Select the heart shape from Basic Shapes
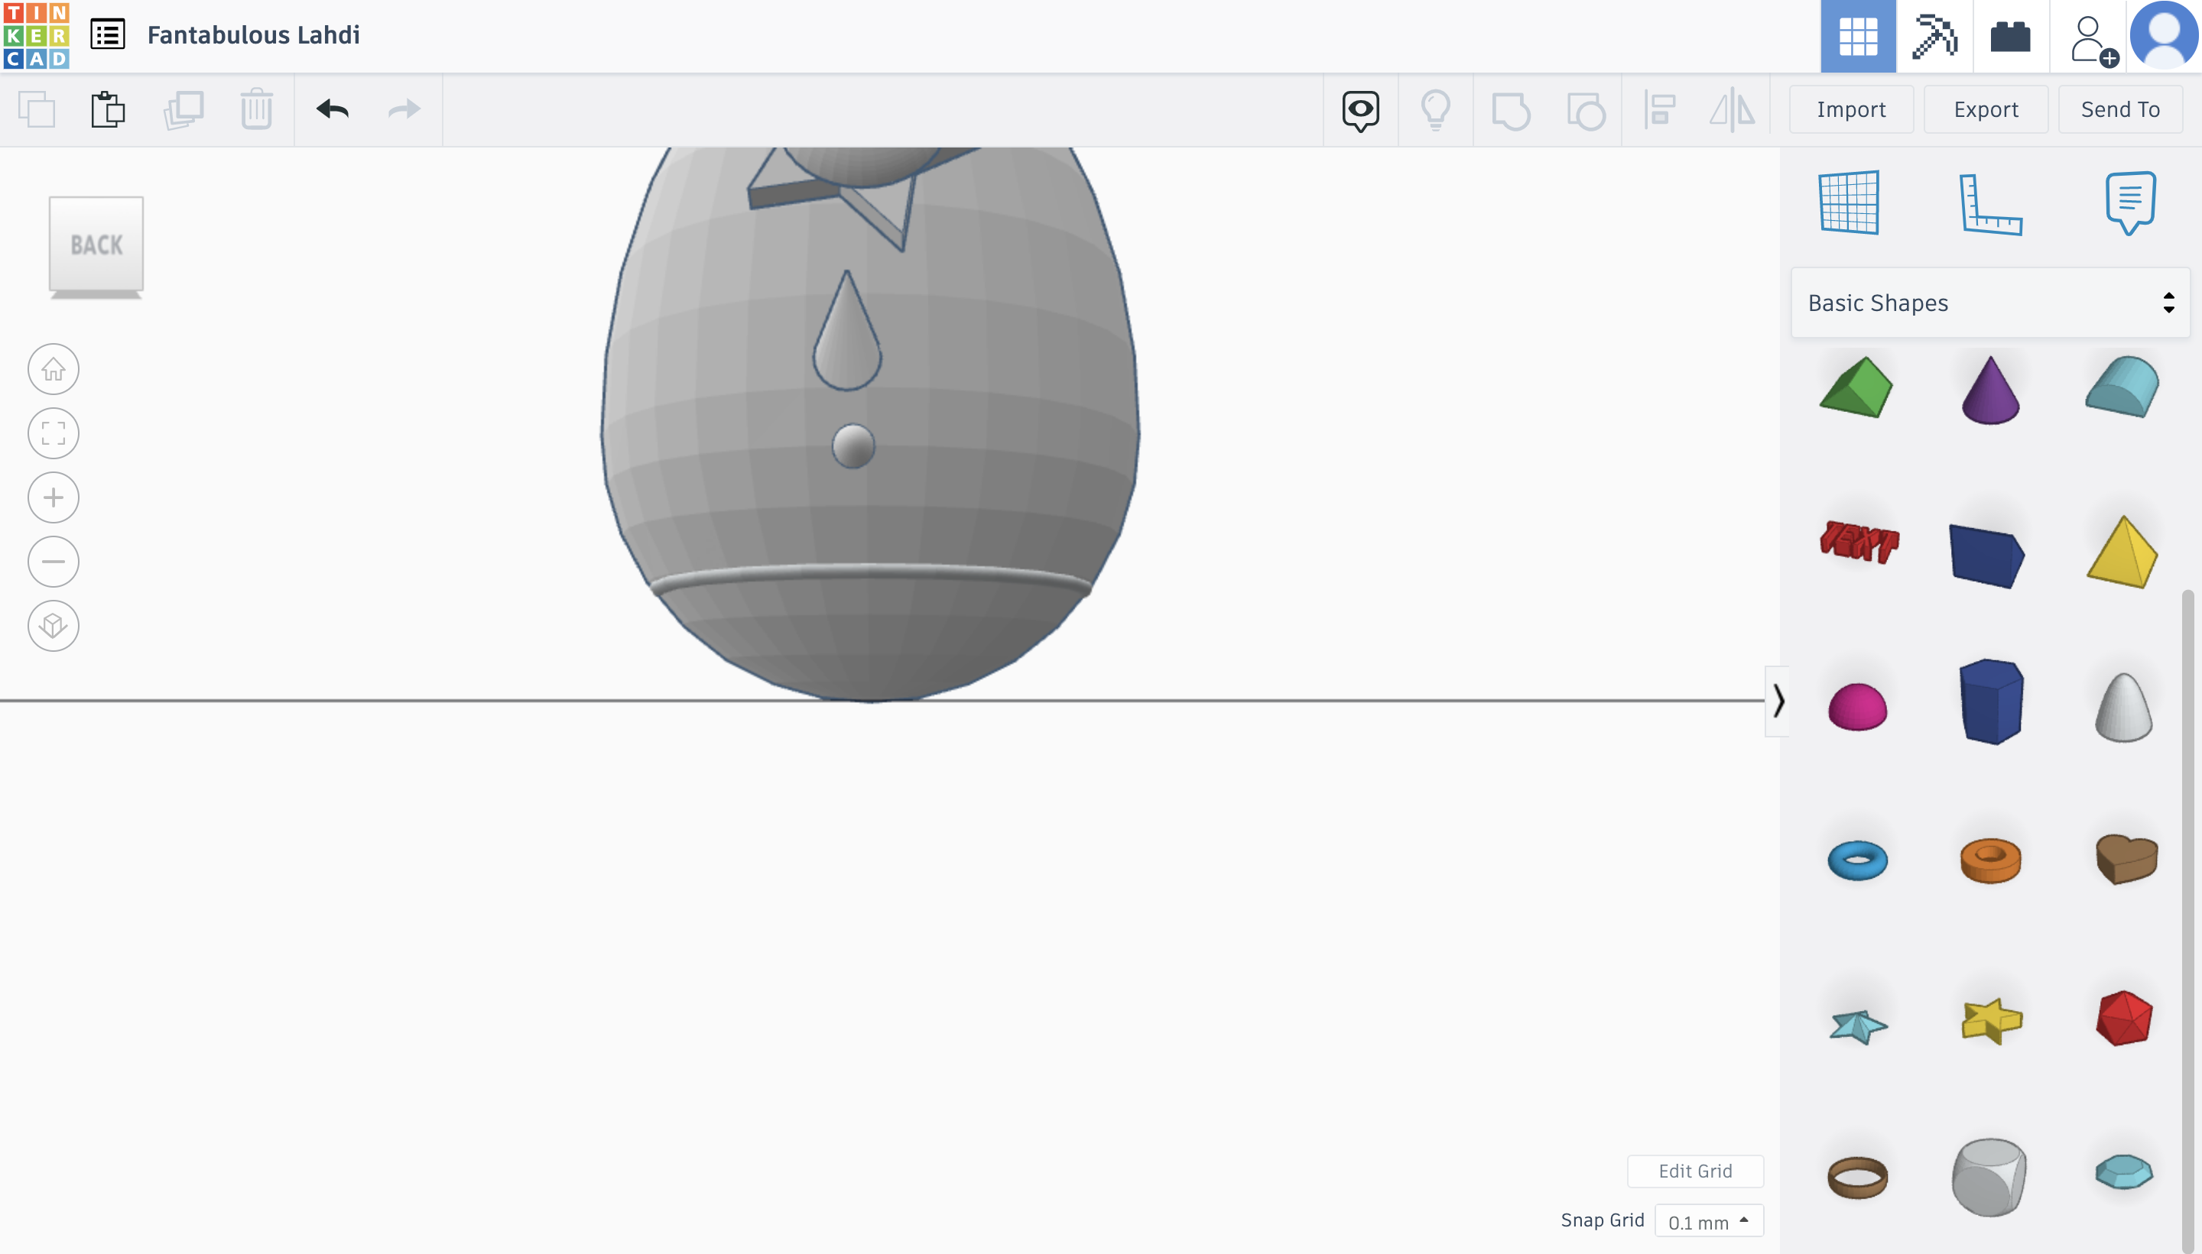 click(2123, 859)
